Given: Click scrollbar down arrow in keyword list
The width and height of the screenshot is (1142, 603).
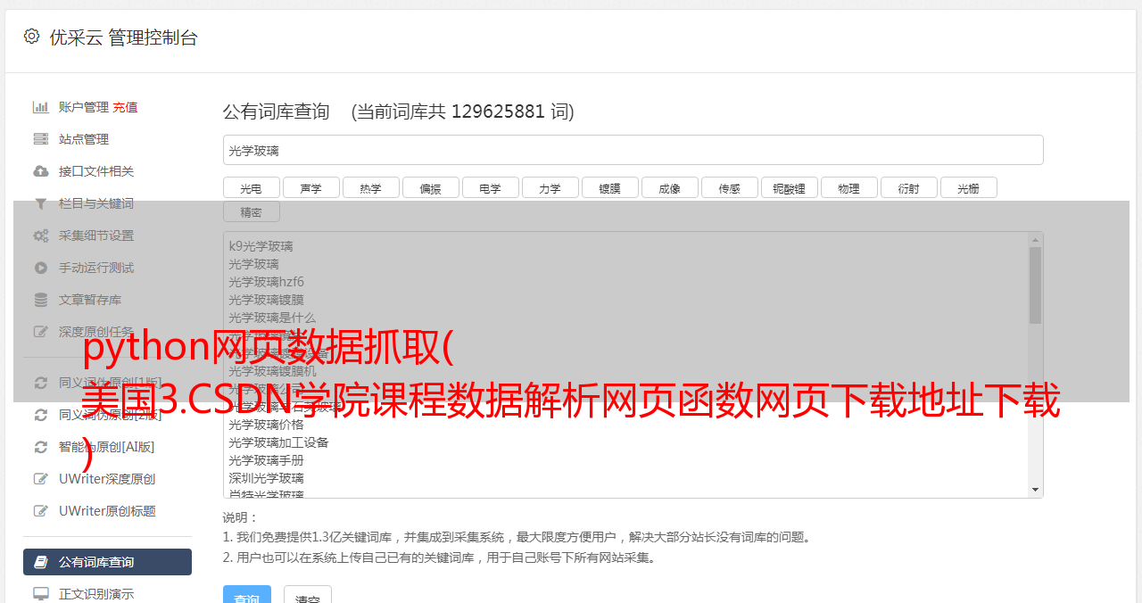Looking at the screenshot, I should click(1035, 490).
